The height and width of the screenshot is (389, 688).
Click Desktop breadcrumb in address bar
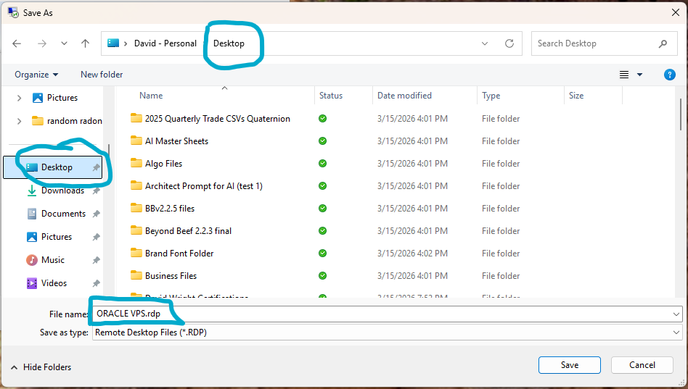(x=229, y=43)
